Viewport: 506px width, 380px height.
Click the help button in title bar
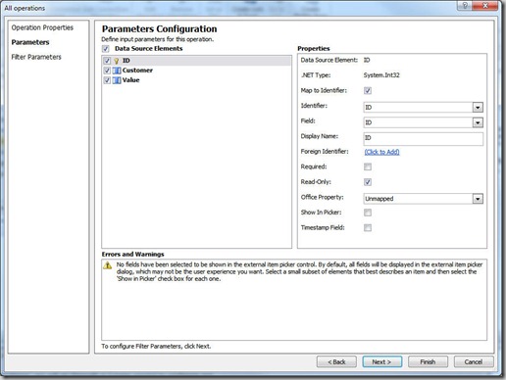tap(465, 5)
